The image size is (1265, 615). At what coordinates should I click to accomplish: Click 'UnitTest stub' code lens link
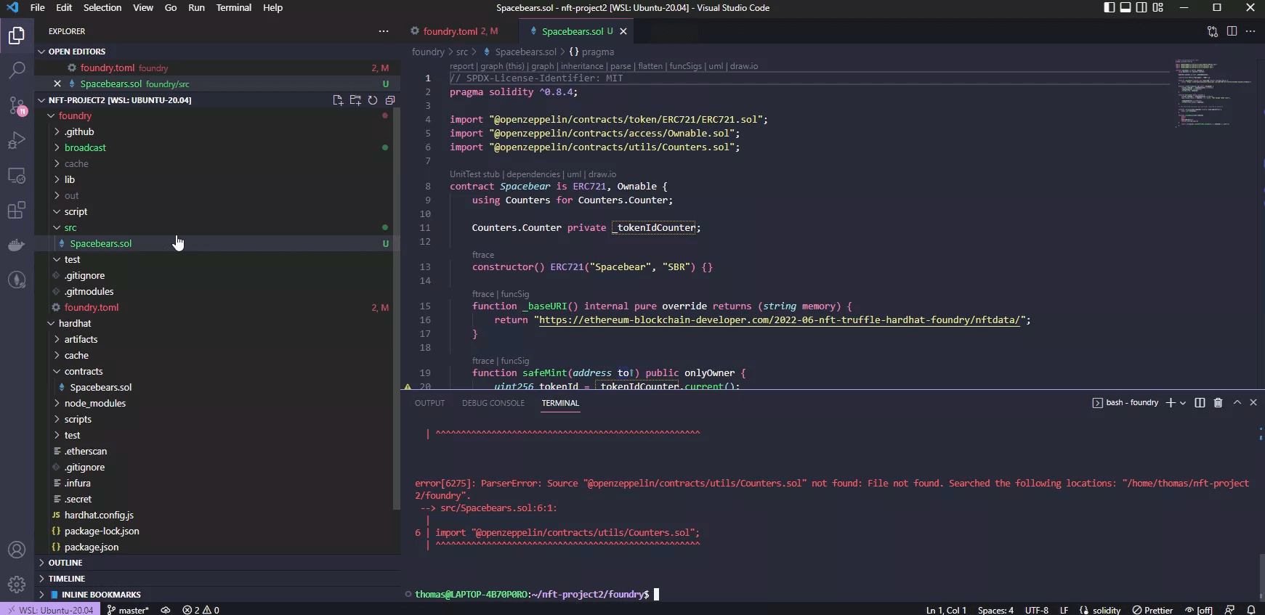474,174
